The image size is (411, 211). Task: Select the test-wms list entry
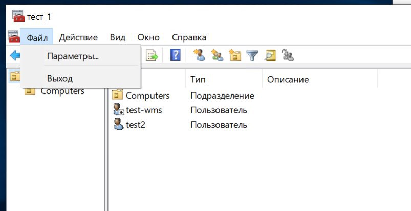tap(144, 110)
